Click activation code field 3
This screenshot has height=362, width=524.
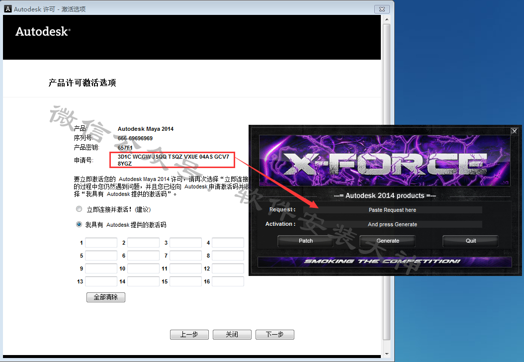pos(185,243)
